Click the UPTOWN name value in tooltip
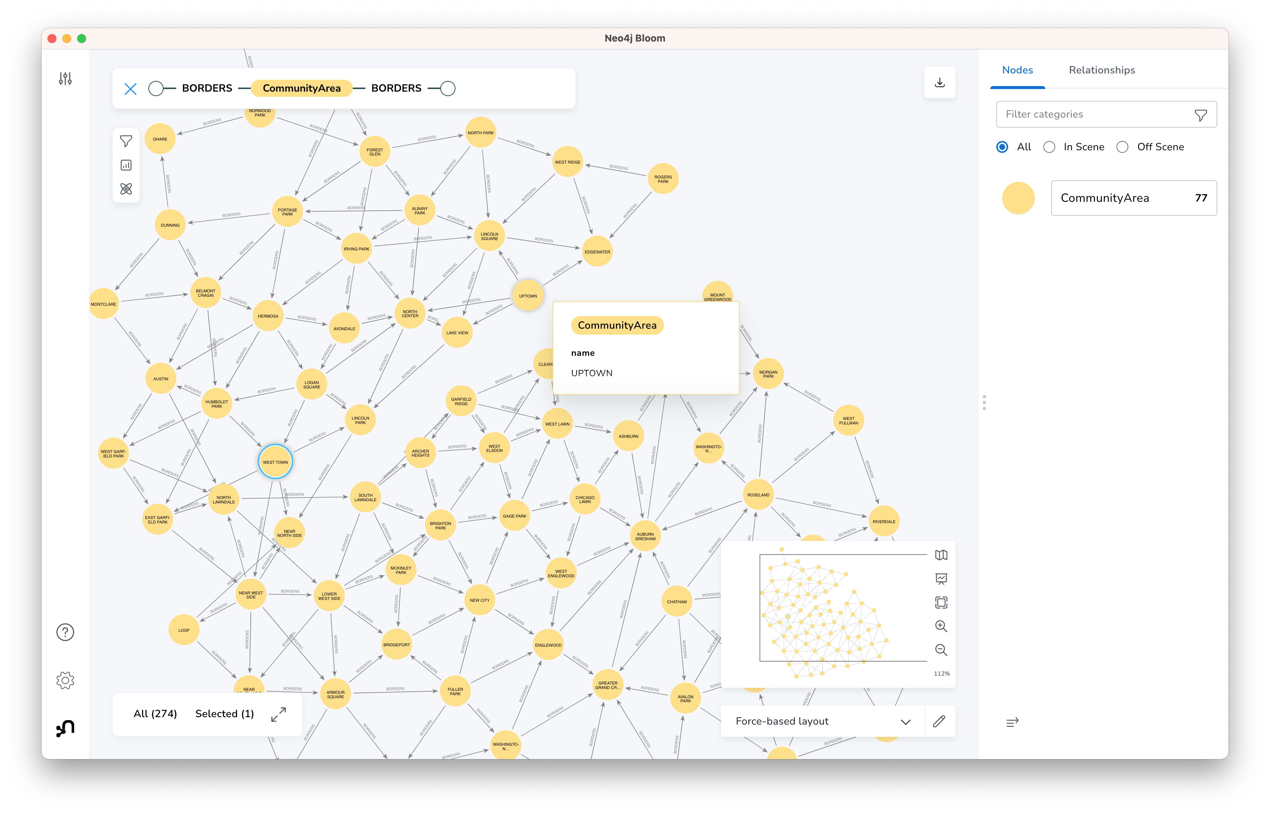The height and width of the screenshot is (814, 1270). click(x=591, y=373)
